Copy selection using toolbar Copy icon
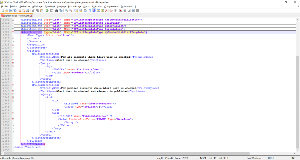The width and height of the screenshot is (300, 160). [x=37, y=10]
